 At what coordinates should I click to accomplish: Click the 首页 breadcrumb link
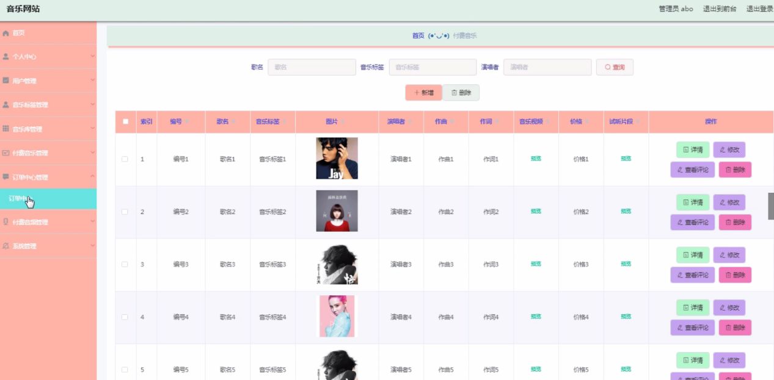[x=418, y=36]
